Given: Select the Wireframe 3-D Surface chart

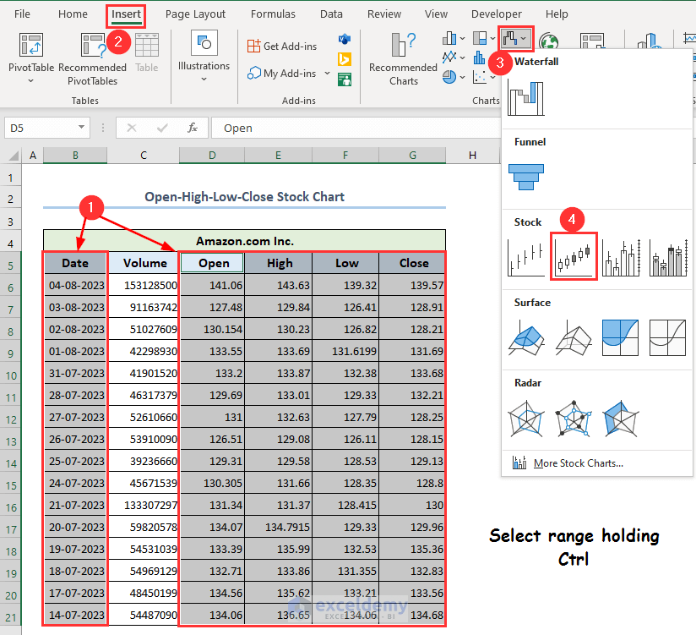Looking at the screenshot, I should pos(574,337).
